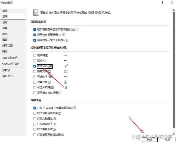176x143 pixels.
Task: Click the paragraph mark symbol
Action: click(66, 66)
